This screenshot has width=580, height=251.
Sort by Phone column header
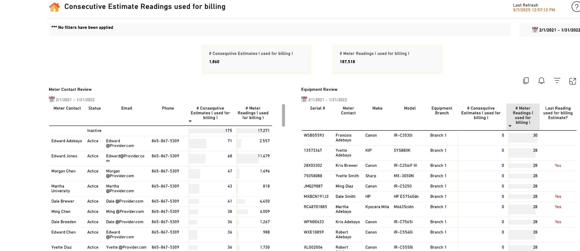pyautogui.click(x=168, y=108)
